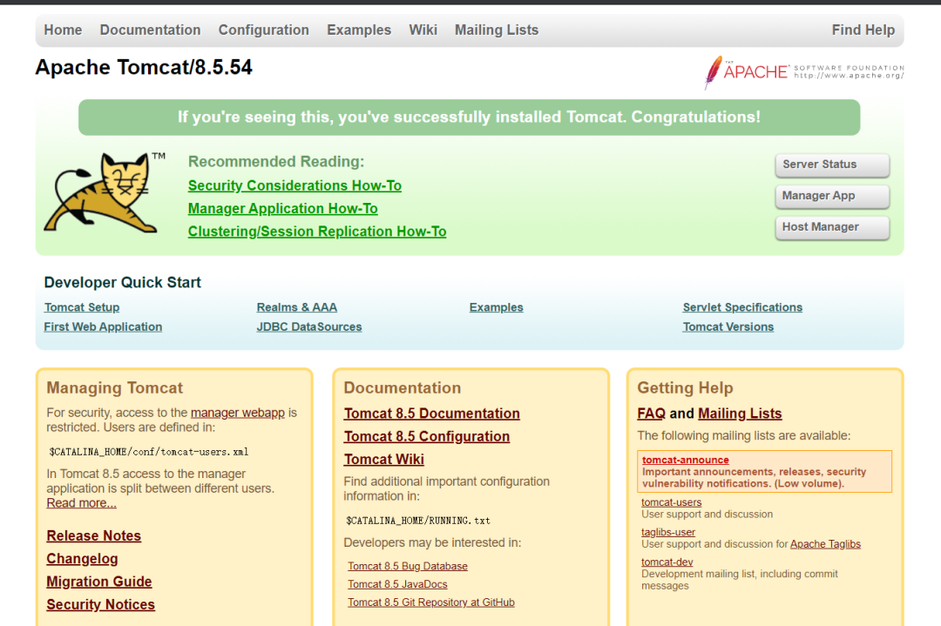Click the Apache Software Foundation feather logo
The image size is (941, 626).
803,72
